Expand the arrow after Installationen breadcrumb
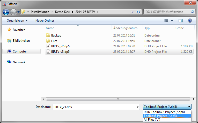 (52, 12)
